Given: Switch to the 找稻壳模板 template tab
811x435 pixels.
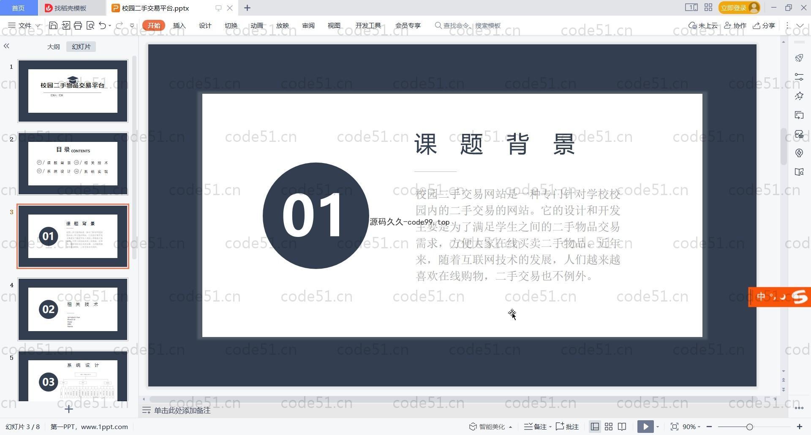Looking at the screenshot, I should point(71,8).
